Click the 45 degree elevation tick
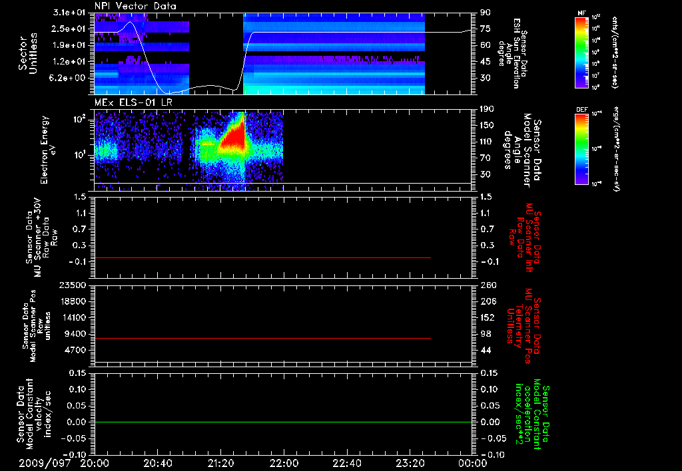Image resolution: width=682 pixels, height=471 pixels. [x=486, y=62]
